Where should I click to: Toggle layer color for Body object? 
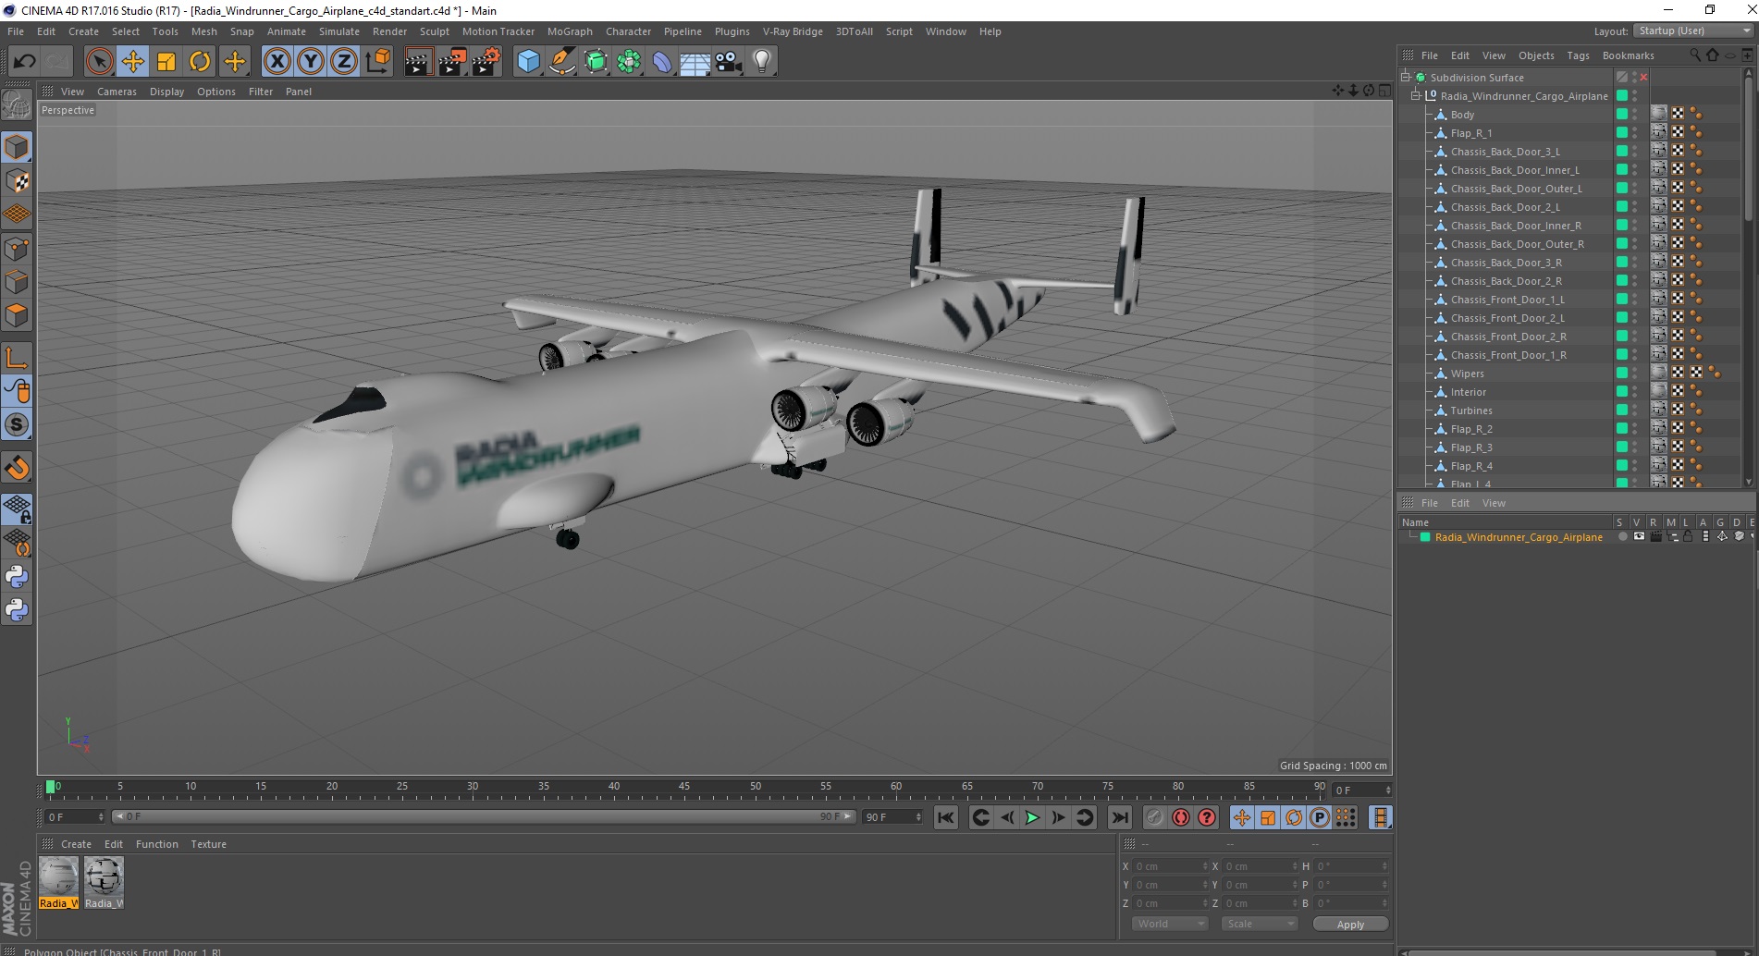1622,114
